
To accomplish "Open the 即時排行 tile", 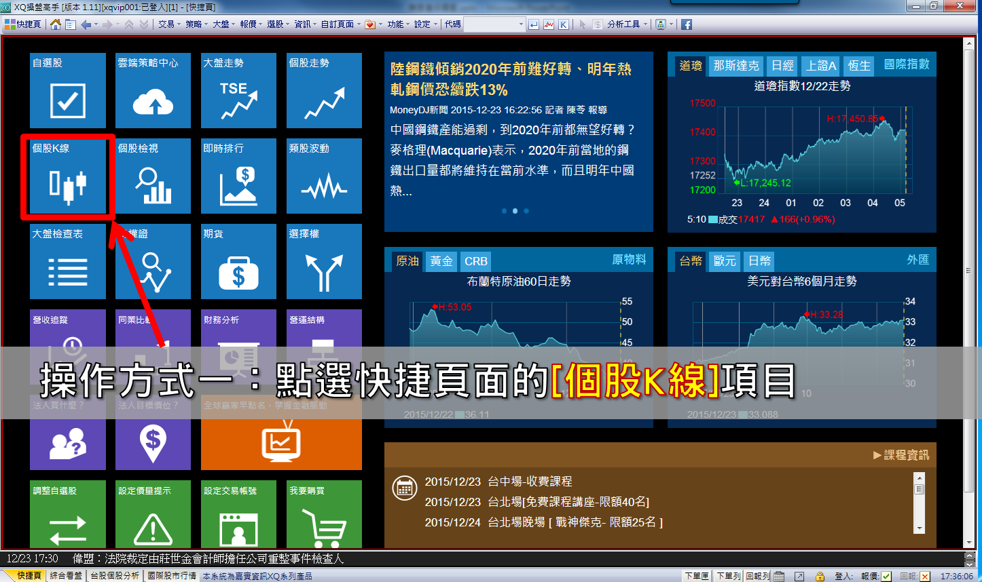I will pyautogui.click(x=239, y=176).
